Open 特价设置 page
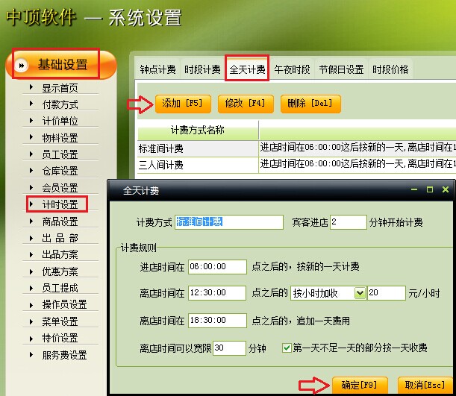 click(x=60, y=338)
